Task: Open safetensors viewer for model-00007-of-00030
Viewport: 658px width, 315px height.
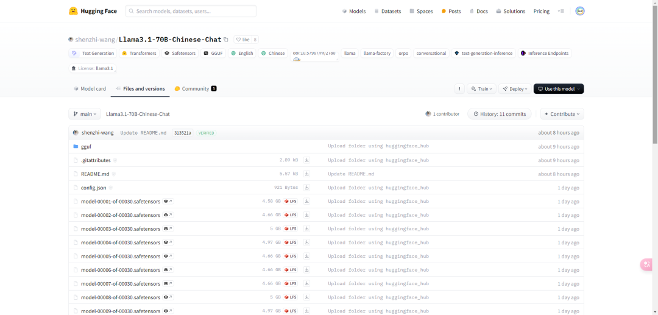Action: tap(168, 283)
